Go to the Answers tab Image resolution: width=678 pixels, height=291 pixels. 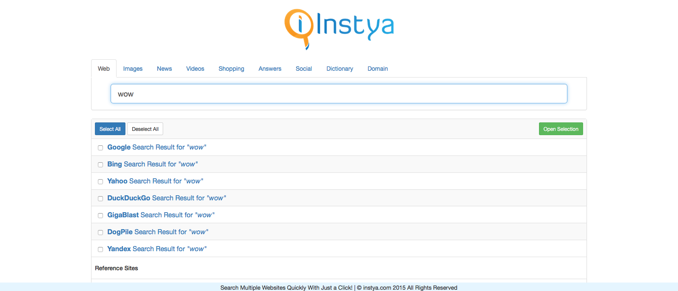point(270,69)
